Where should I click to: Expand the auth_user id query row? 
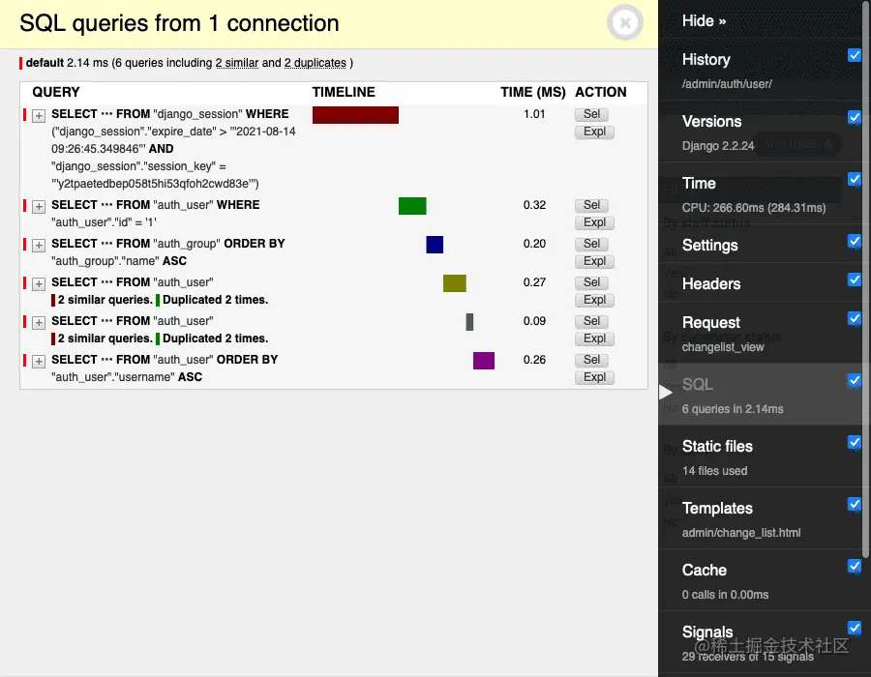(x=39, y=206)
